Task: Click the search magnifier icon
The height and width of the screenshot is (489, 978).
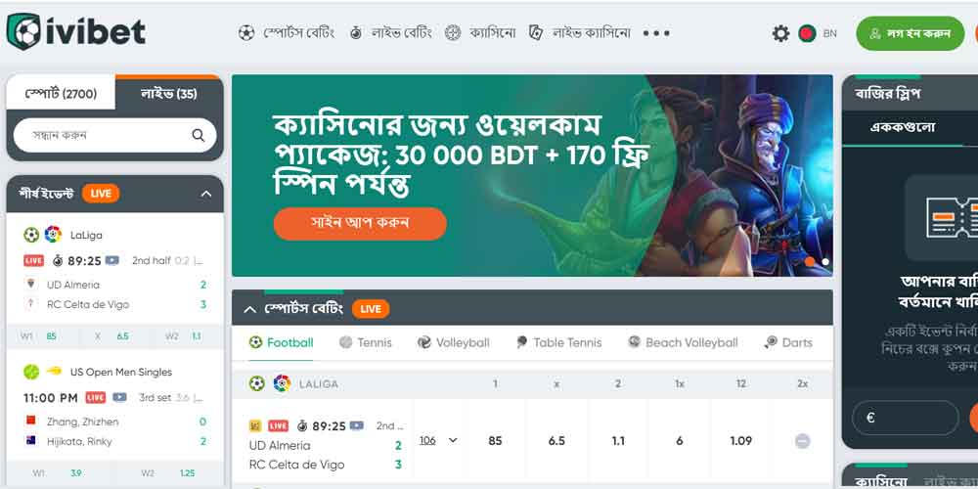Action: coord(199,135)
